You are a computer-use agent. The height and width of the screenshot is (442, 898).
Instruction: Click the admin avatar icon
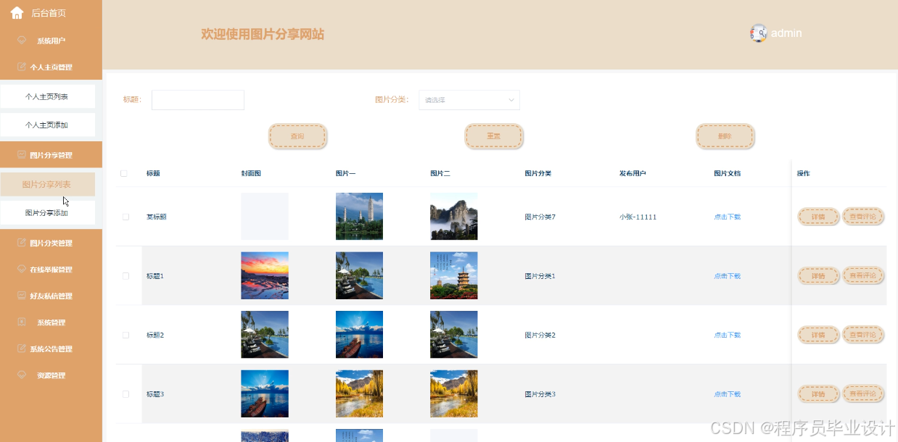(759, 33)
